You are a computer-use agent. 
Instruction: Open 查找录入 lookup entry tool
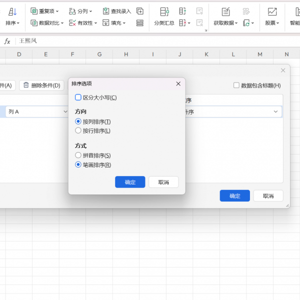pyautogui.click(x=106, y=11)
